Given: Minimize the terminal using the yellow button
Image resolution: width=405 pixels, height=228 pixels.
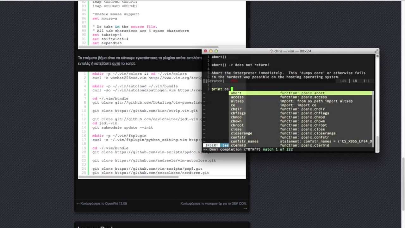Looking at the screenshot, I should (211, 51).
